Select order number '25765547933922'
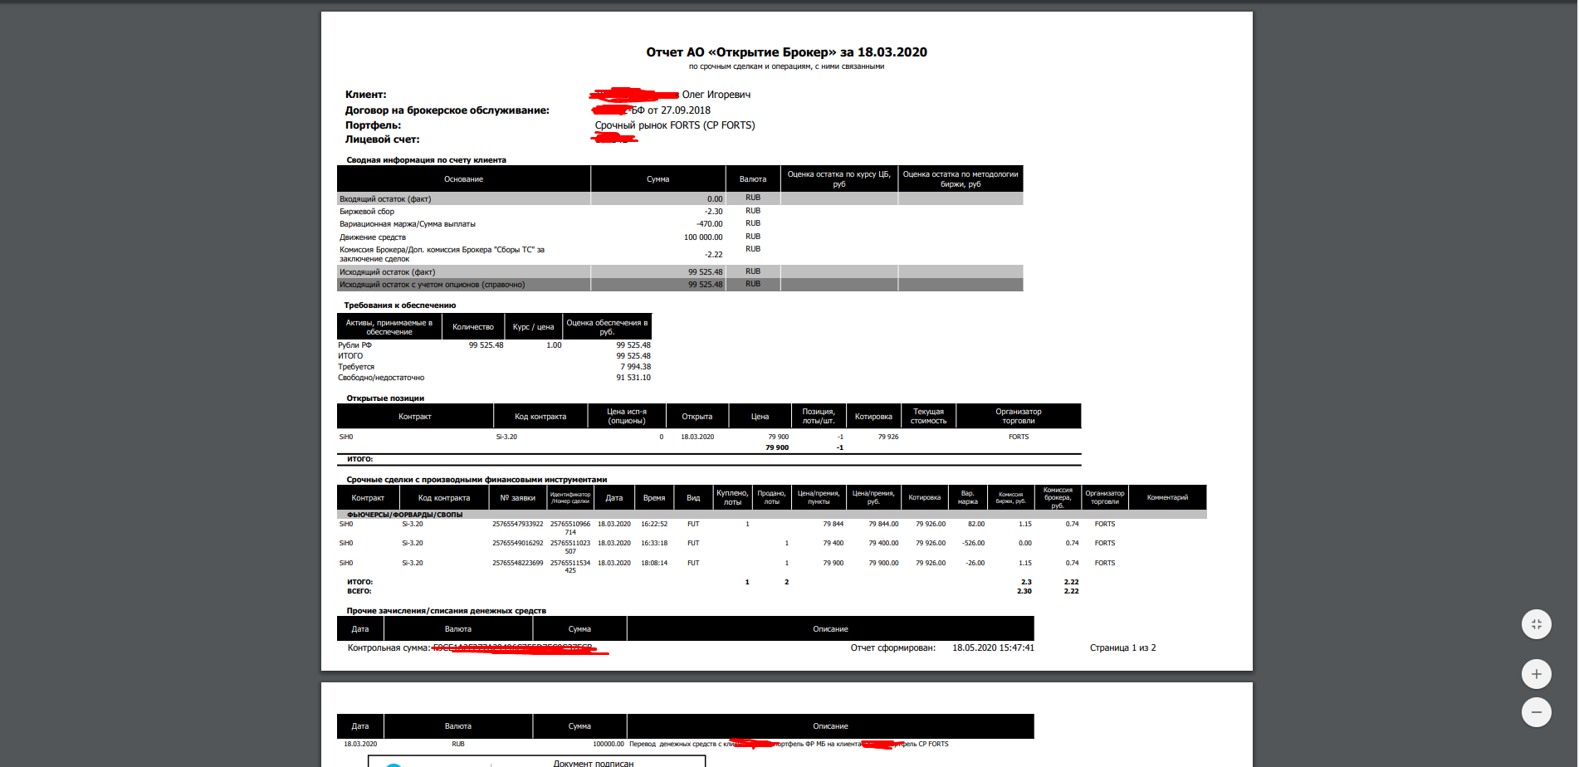This screenshot has height=767, width=1579. click(518, 525)
